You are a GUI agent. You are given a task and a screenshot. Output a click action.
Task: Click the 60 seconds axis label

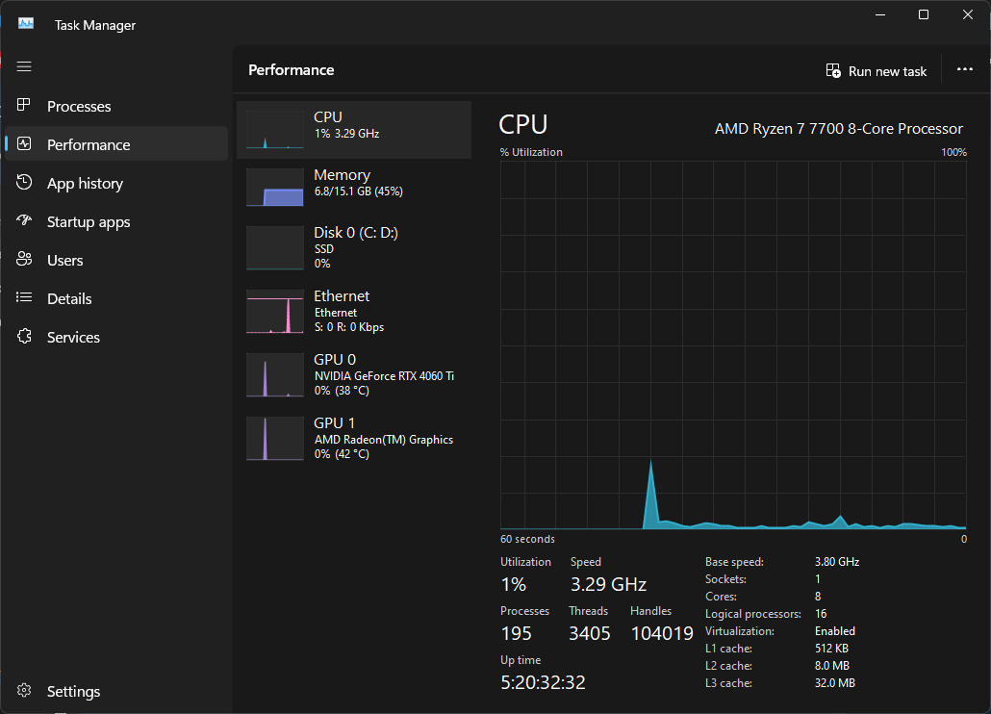[527, 539]
